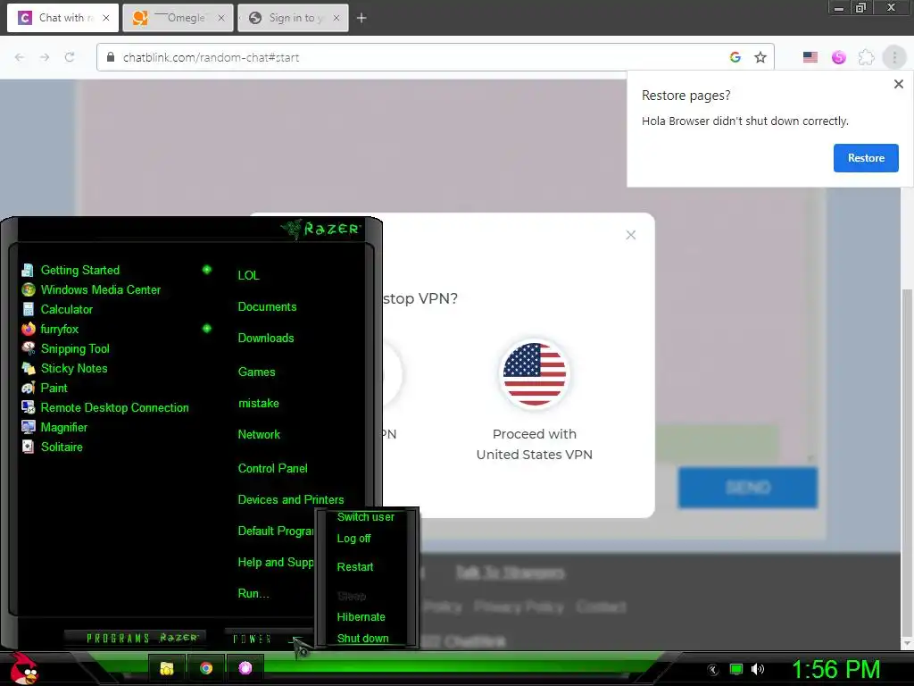
Task: Click the blurred blue SEND button
Action: point(748,488)
